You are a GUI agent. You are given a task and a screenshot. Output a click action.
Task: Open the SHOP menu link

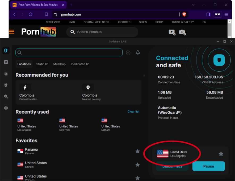159,22
